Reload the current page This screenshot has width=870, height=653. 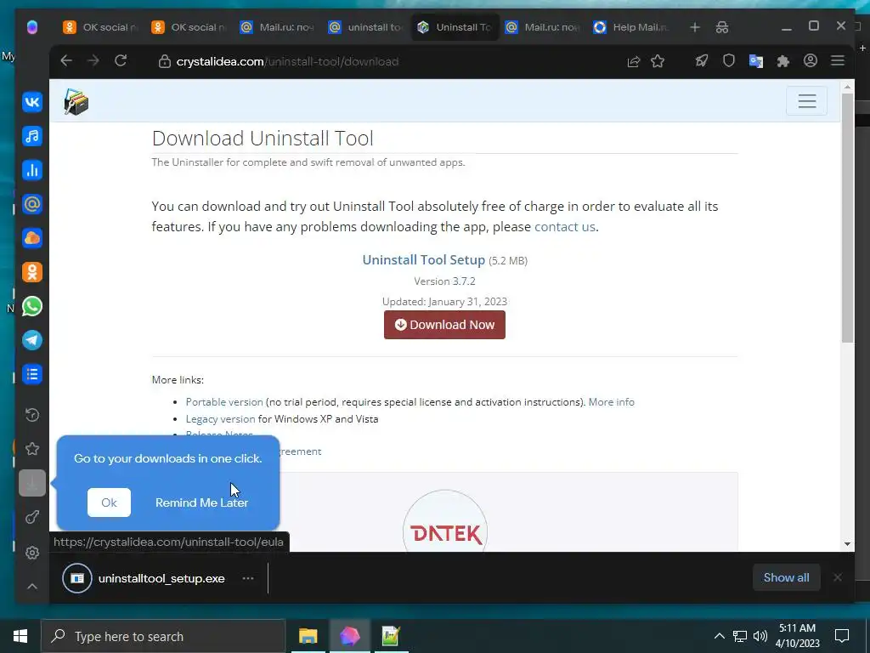(121, 61)
